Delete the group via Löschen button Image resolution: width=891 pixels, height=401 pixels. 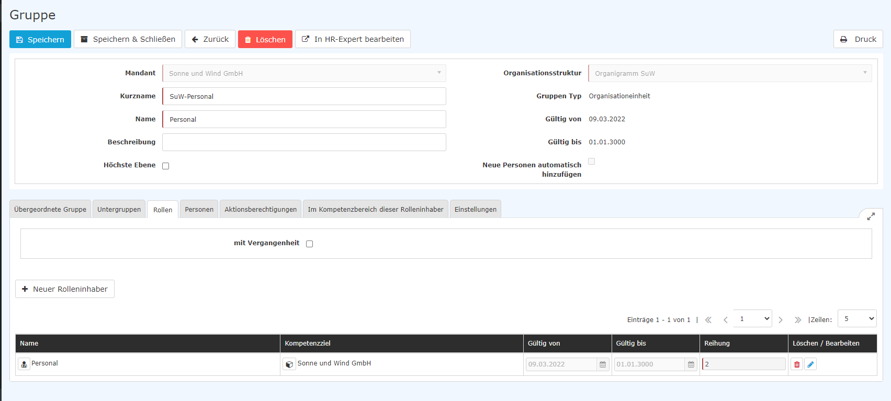coord(265,39)
